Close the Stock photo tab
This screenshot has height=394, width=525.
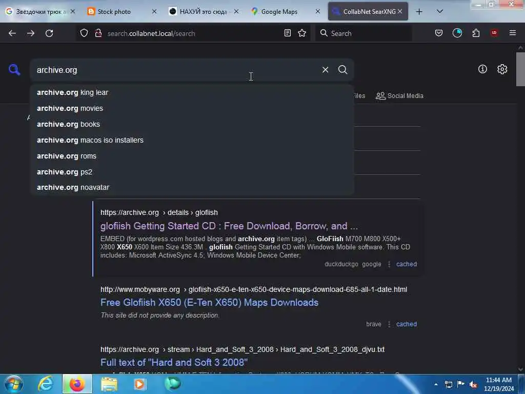coord(154,11)
